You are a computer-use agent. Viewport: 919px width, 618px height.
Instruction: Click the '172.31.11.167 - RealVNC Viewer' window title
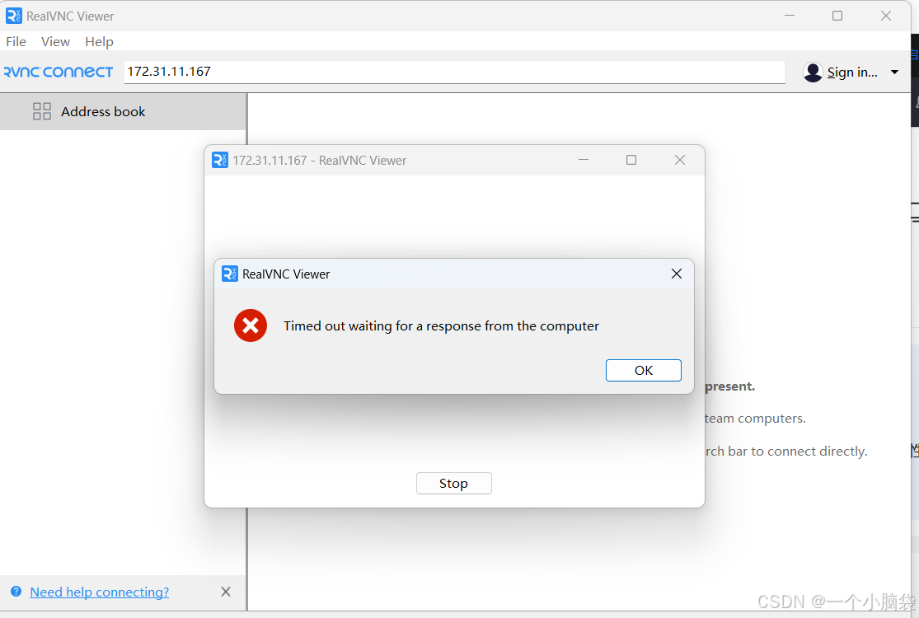point(320,160)
